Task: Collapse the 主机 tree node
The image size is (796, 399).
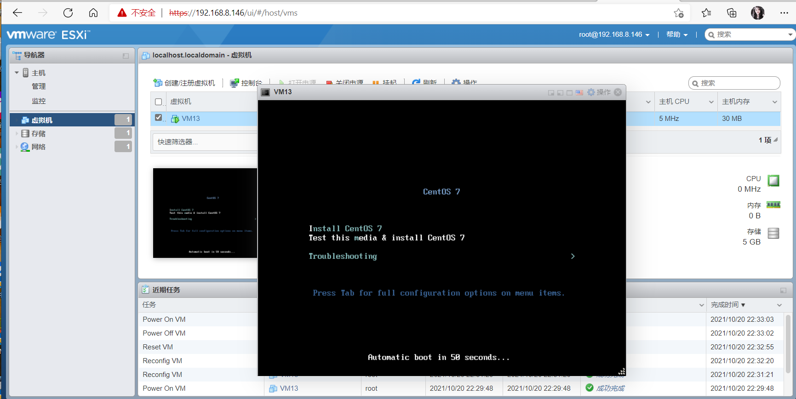Action: (17, 73)
